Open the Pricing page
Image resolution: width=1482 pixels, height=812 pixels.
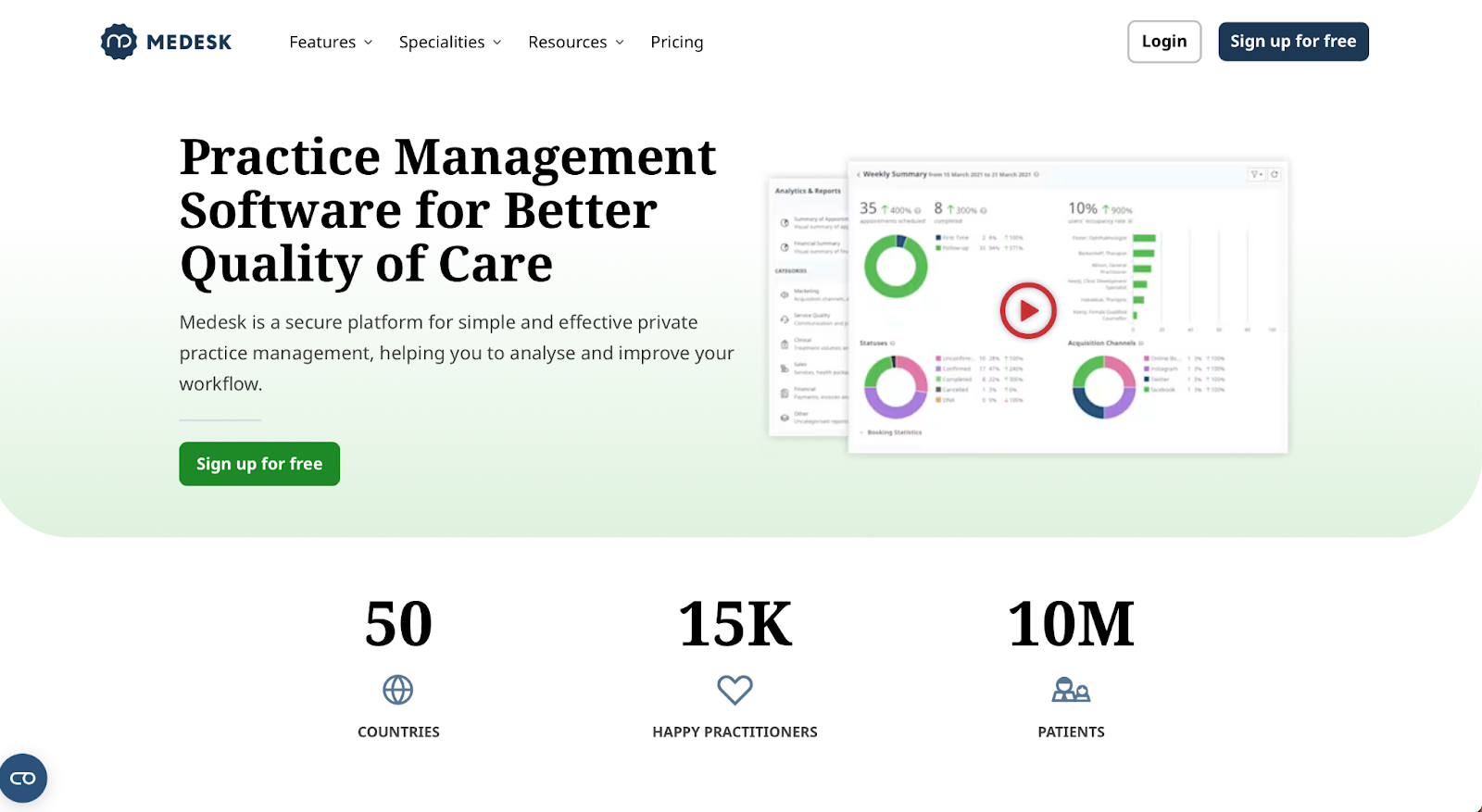coord(676,42)
